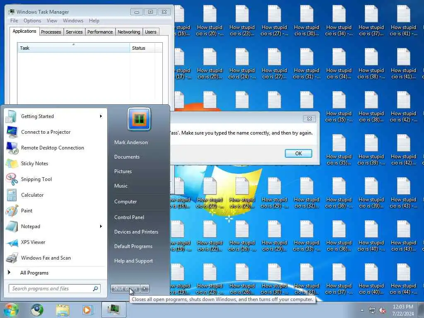Sort by Task column header

[x=74, y=48]
